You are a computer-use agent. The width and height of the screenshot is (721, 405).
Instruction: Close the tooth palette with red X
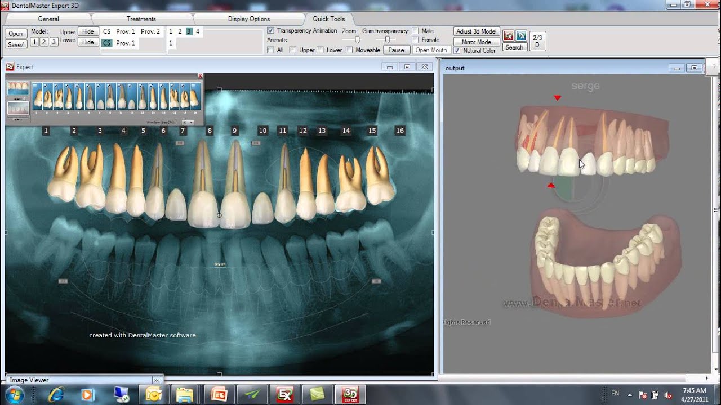pyautogui.click(x=200, y=75)
